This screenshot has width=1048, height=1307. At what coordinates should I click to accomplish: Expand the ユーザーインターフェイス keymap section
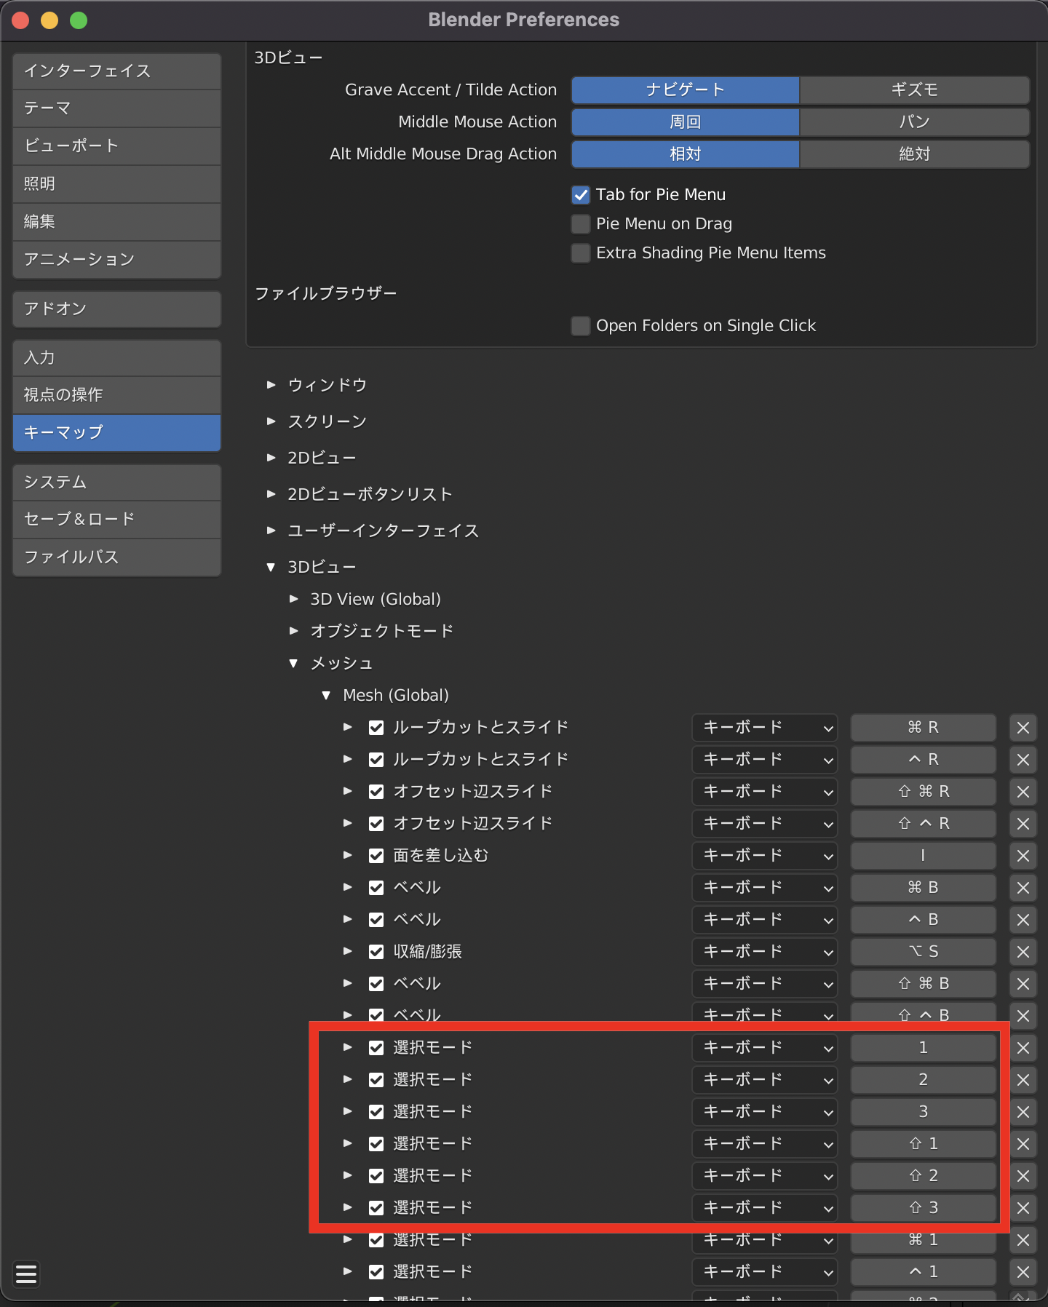coord(271,531)
